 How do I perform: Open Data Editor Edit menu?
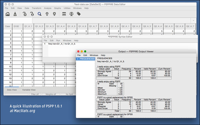(x=13, y=8)
